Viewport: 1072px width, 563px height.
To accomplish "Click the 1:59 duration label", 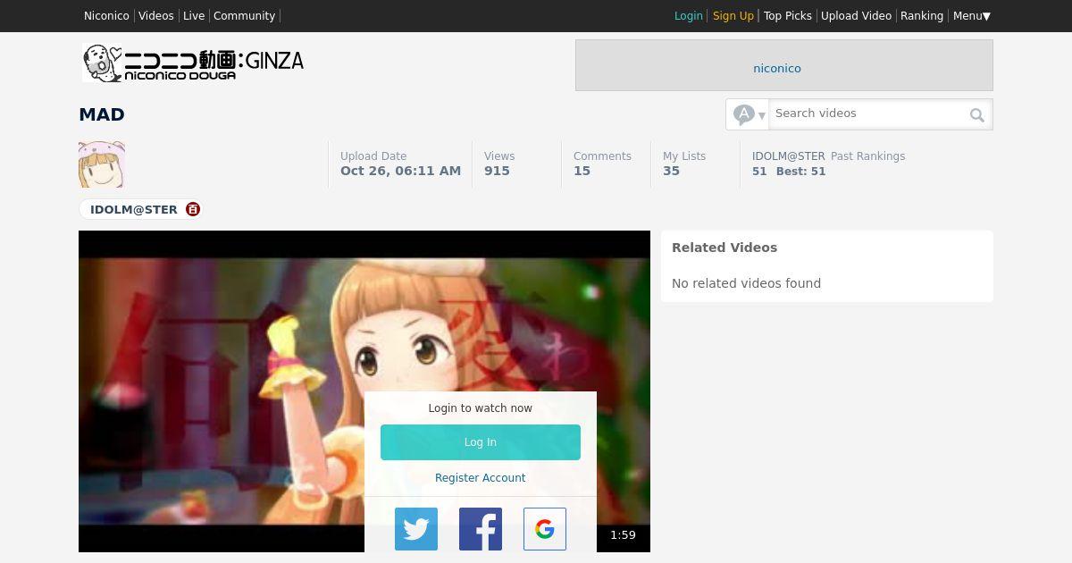I will [x=624, y=535].
